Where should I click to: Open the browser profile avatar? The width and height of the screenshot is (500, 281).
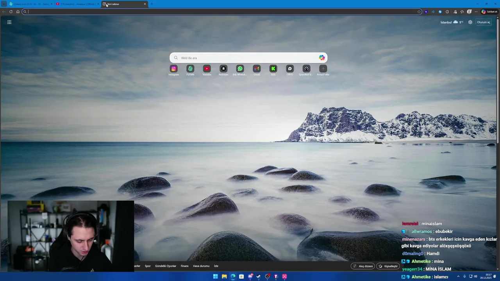tap(469, 12)
